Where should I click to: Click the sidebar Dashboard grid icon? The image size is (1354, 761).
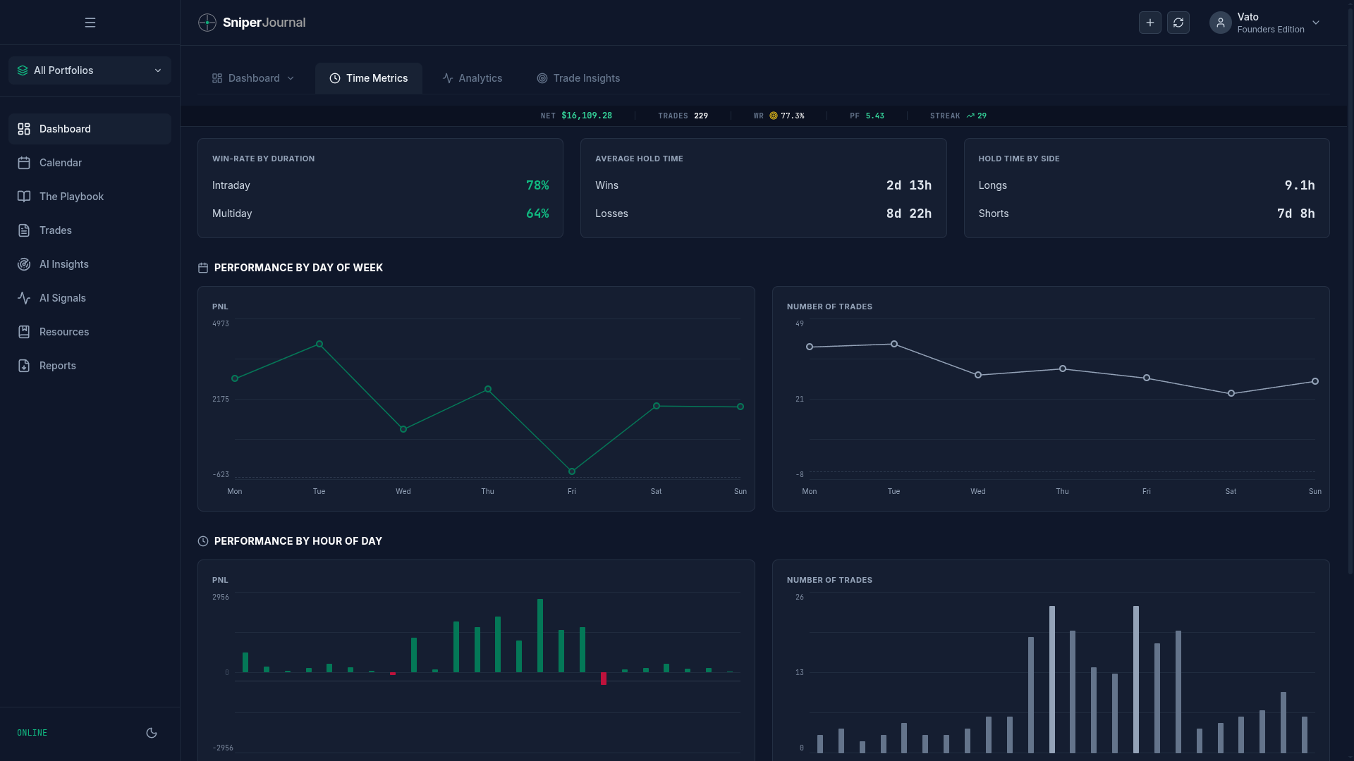(x=24, y=129)
